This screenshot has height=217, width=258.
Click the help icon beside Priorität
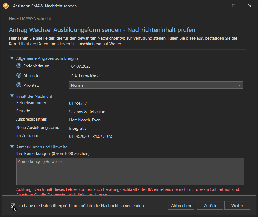click(19, 85)
